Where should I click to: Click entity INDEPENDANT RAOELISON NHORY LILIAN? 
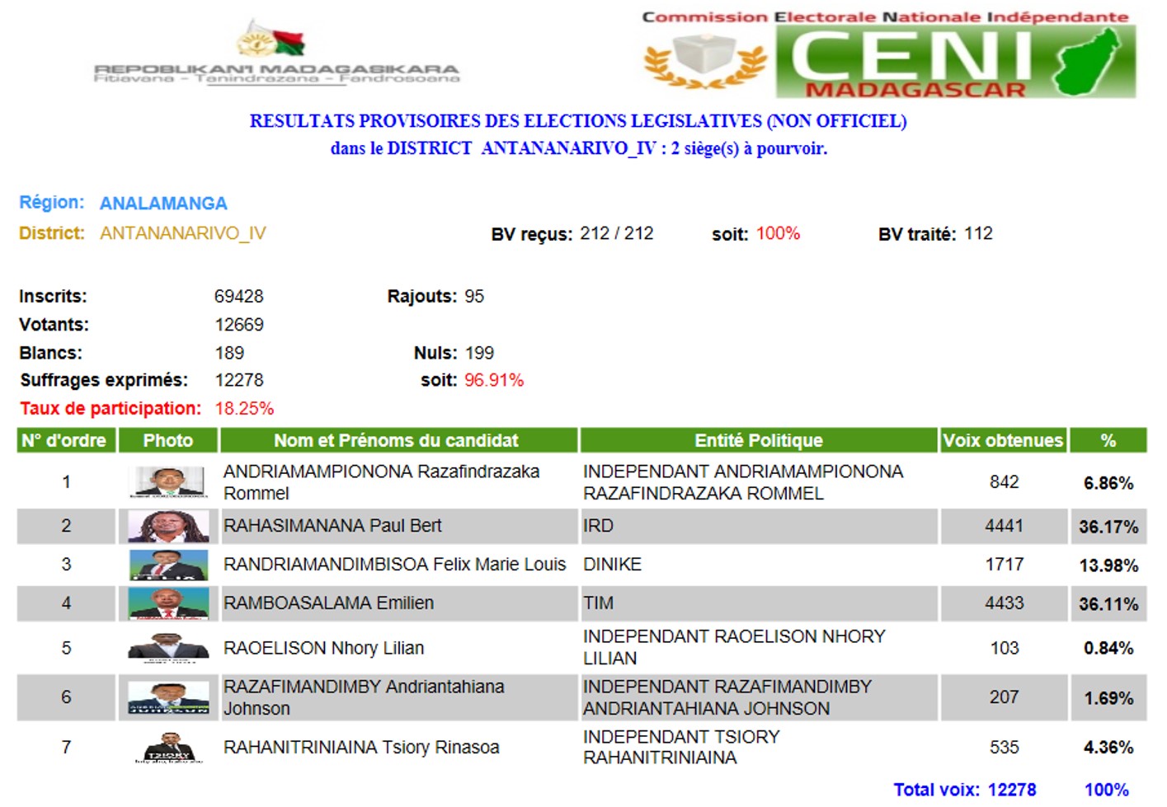[734, 648]
